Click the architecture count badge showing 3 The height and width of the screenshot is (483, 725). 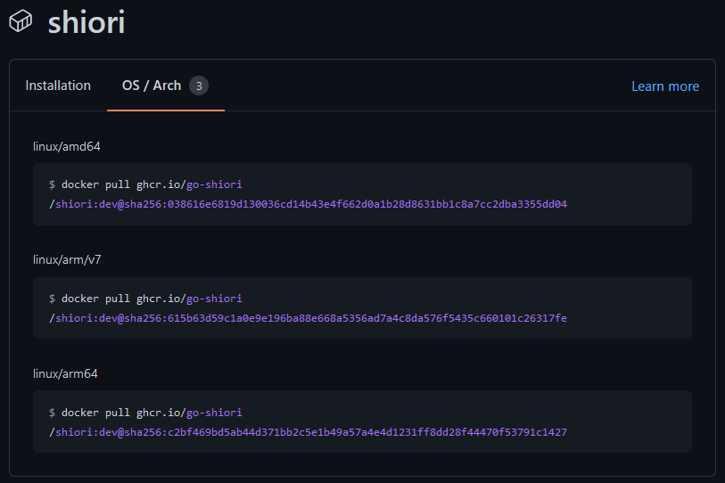199,86
